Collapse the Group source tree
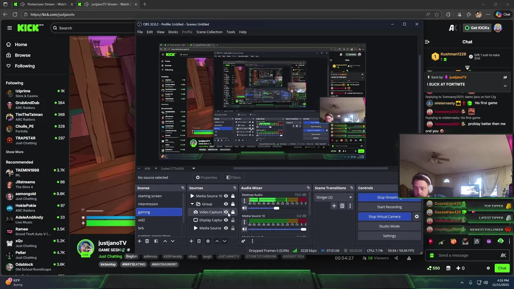This screenshot has height=289, width=514. (x=192, y=204)
